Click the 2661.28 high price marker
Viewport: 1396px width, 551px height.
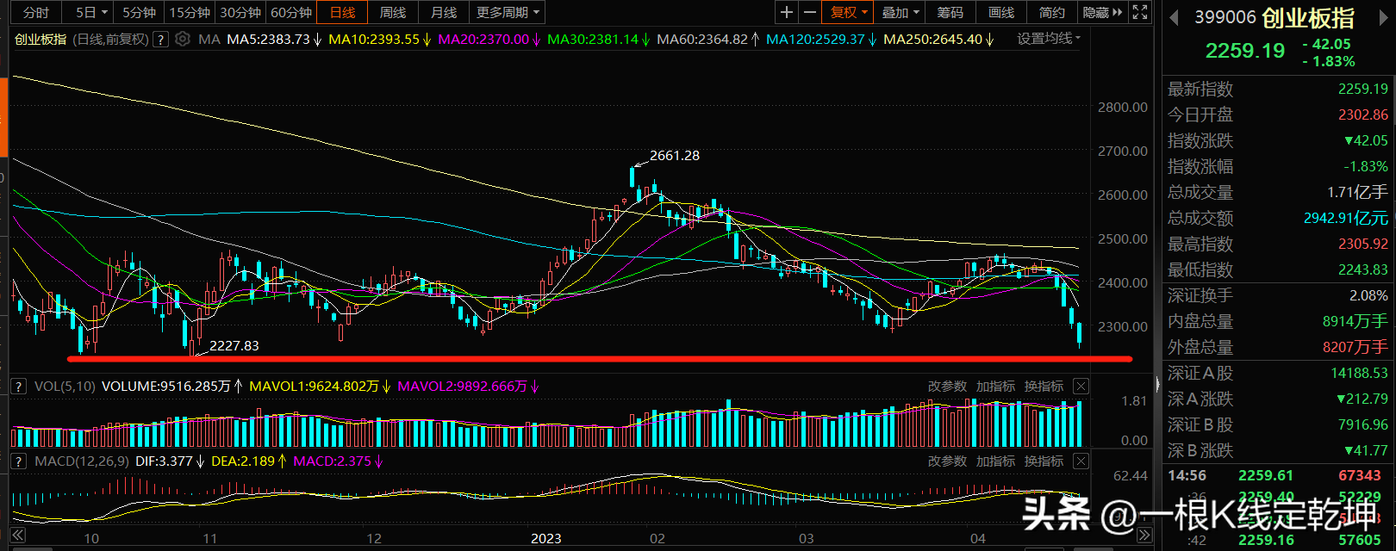[674, 156]
